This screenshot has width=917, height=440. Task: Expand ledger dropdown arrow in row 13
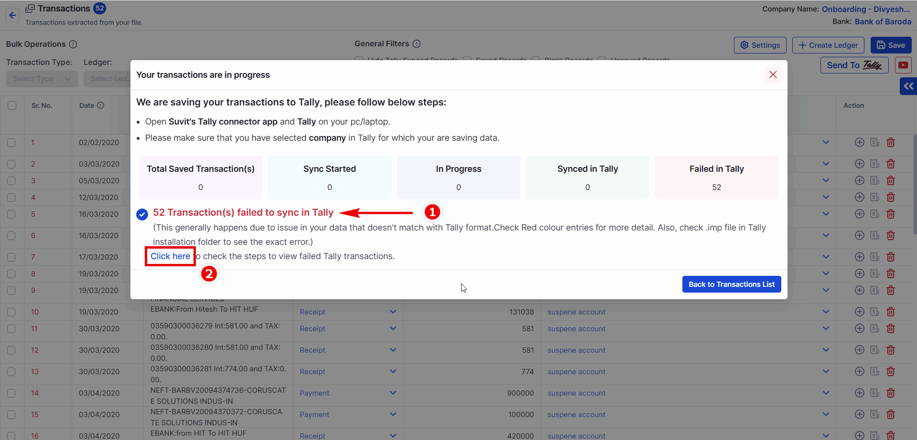click(x=826, y=371)
